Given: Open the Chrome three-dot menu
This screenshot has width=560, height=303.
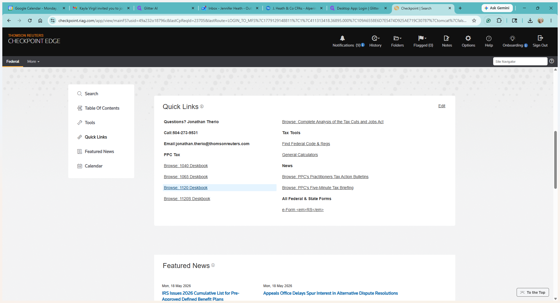Looking at the screenshot, I should click(x=551, y=21).
